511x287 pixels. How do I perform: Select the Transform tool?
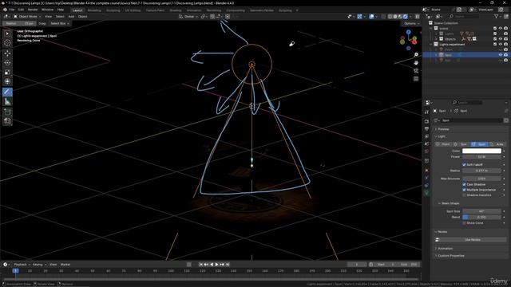(7, 81)
